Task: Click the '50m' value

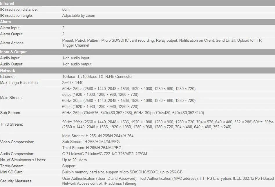Action: 66,10
